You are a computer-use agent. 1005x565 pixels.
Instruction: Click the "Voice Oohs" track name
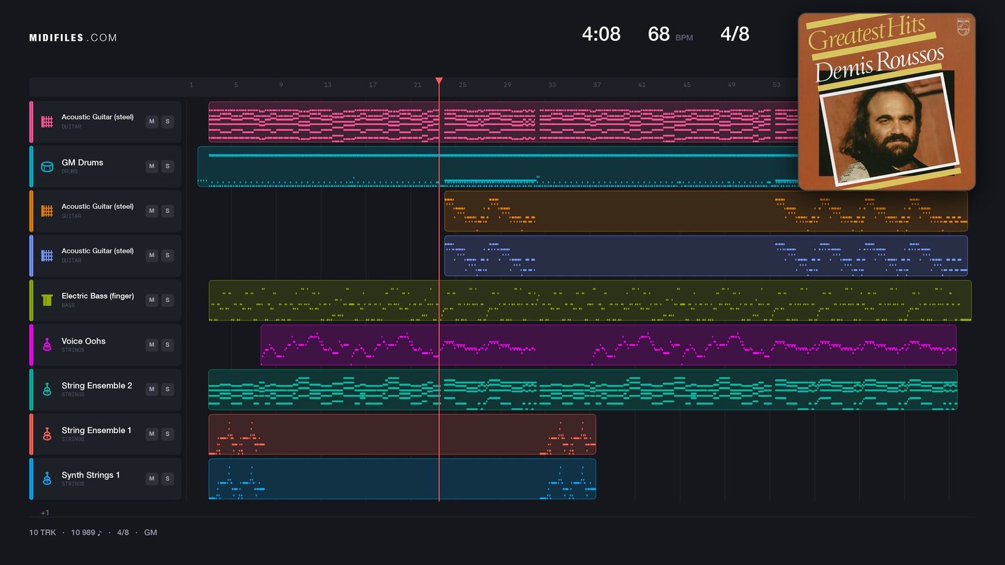pyautogui.click(x=84, y=341)
